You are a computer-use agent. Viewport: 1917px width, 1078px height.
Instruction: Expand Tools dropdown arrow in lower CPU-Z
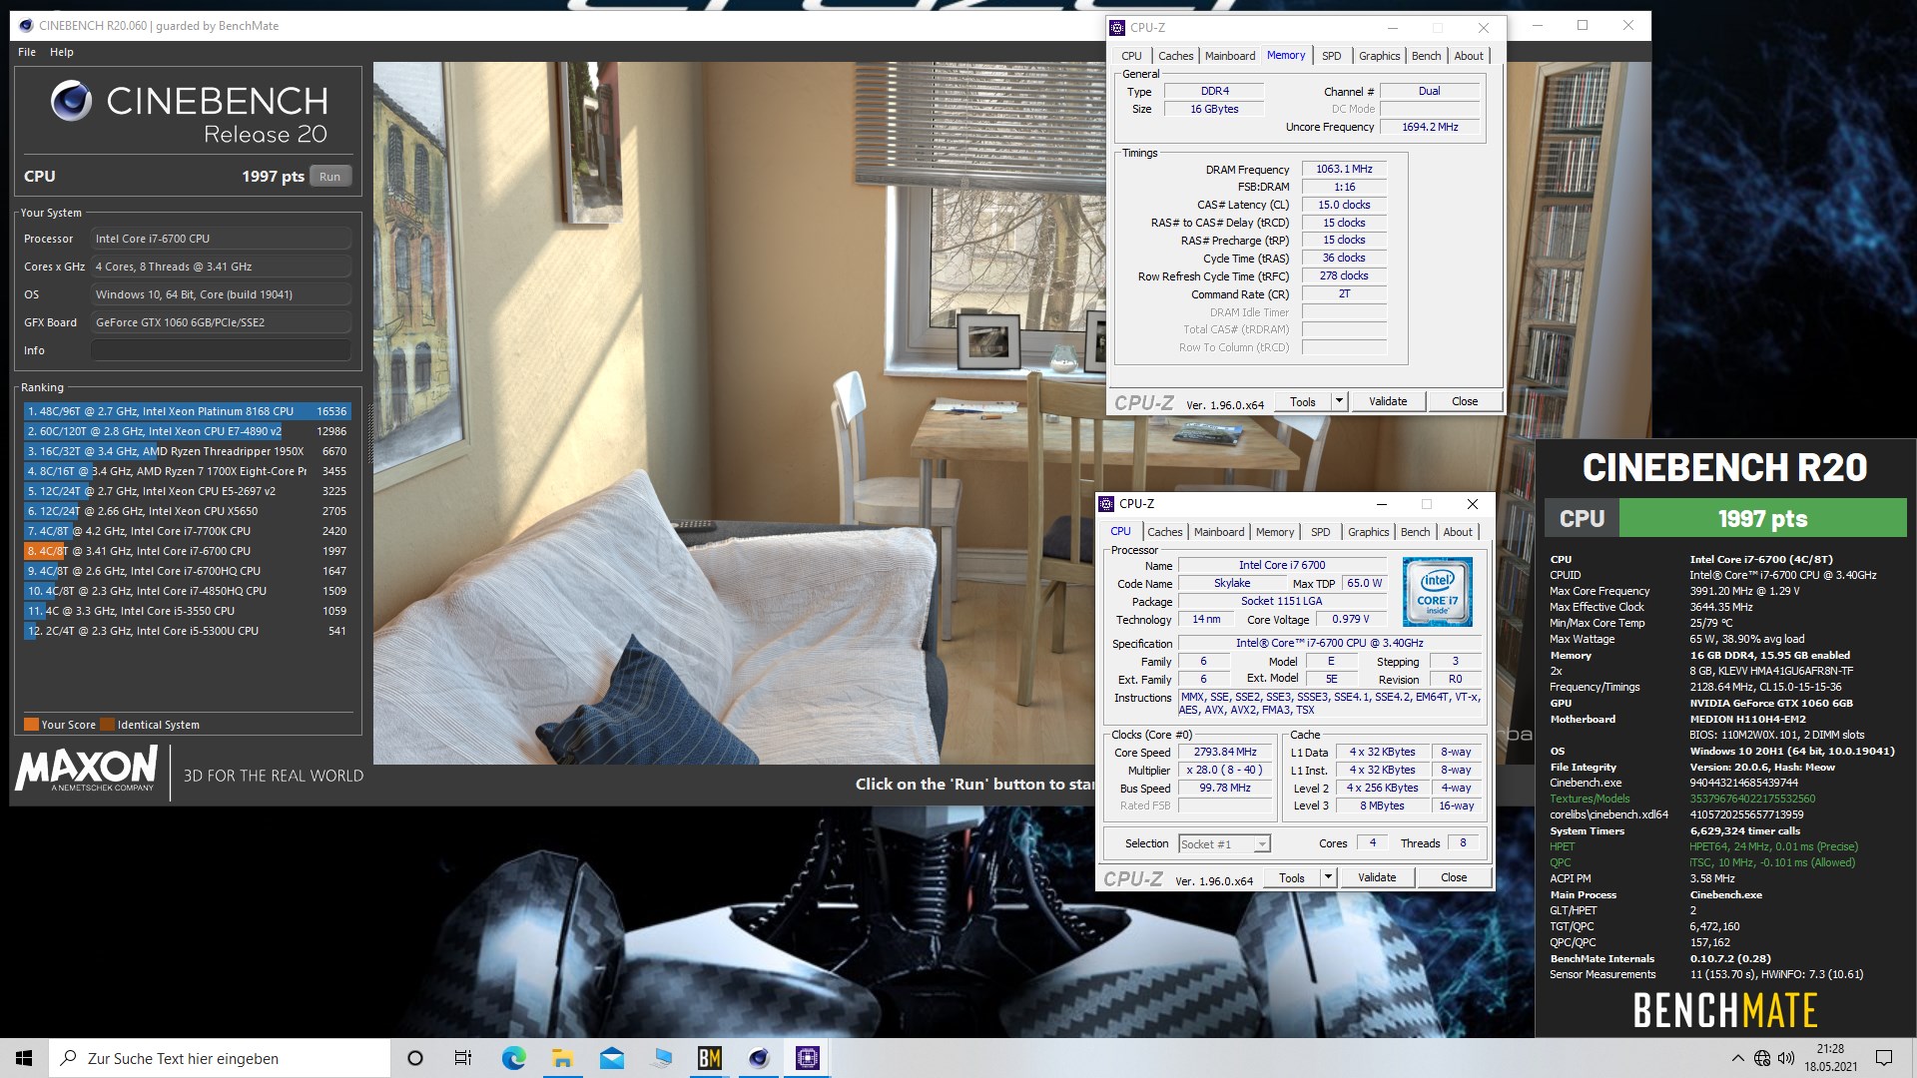coord(1328,877)
